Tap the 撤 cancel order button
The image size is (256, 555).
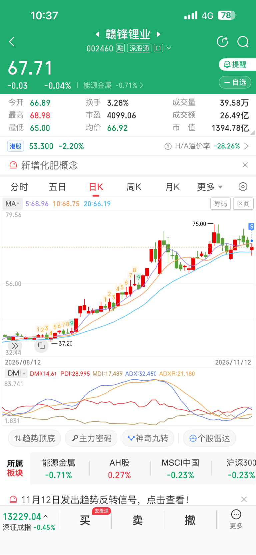pos(190,520)
